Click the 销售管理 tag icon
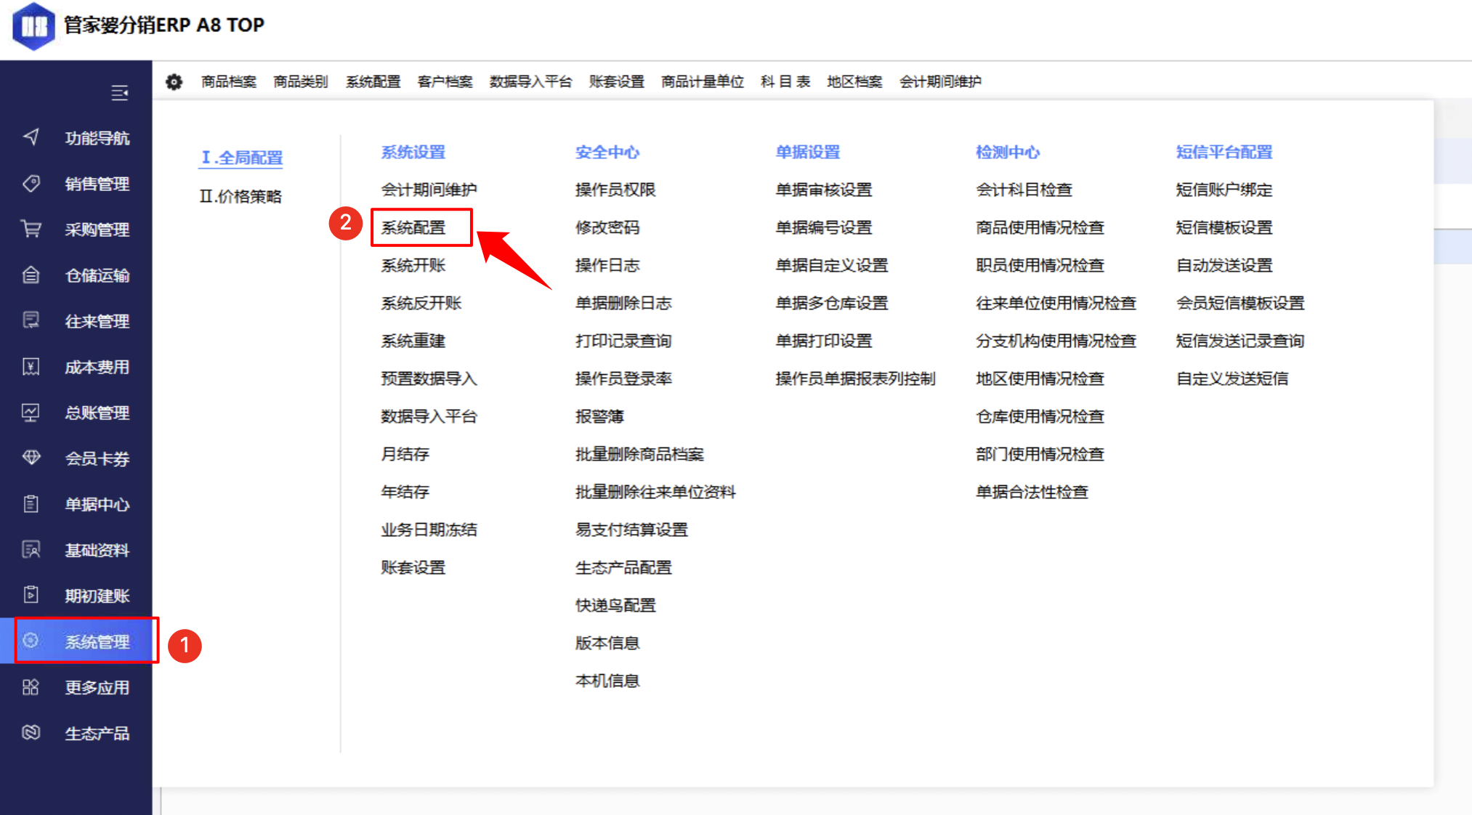 point(31,183)
